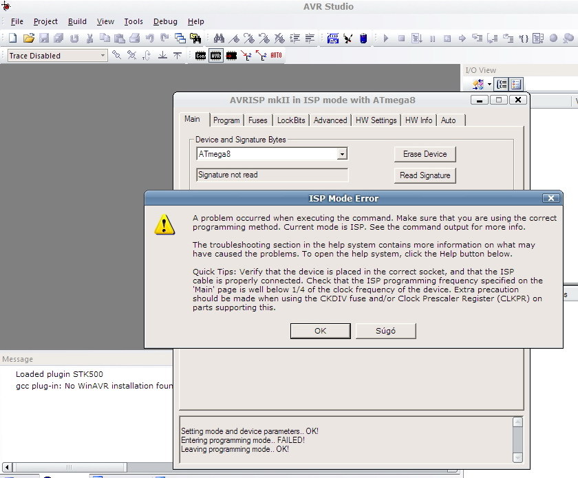Click the Con connect chip icon
The width and height of the screenshot is (578, 478).
[x=200, y=56]
